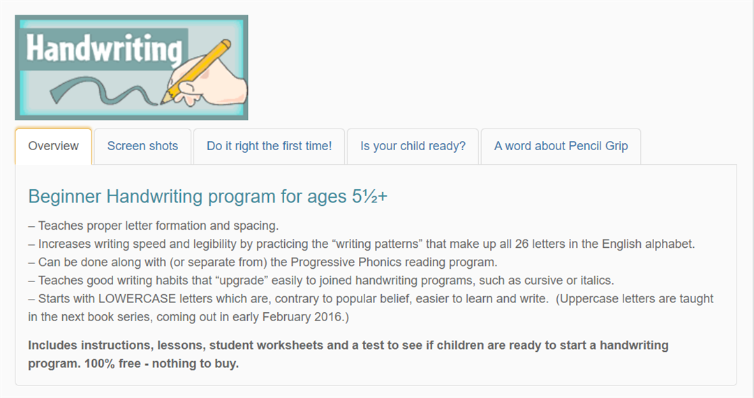
Task: Click the Beginner Handwriting program heading
Action: coord(208,197)
